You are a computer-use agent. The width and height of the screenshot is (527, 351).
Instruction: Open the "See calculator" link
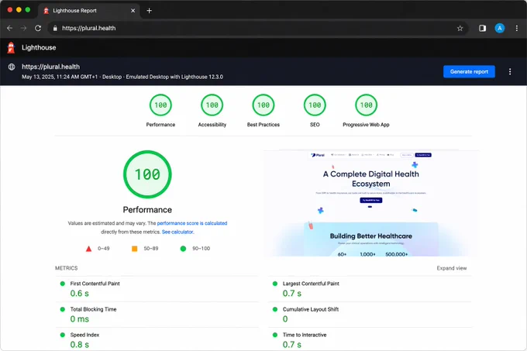click(177, 232)
